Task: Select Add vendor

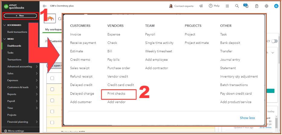Action: click(116, 102)
